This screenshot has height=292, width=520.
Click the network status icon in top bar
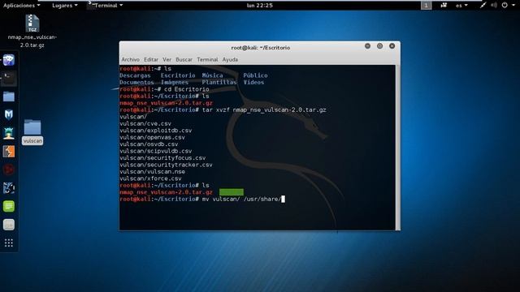click(x=483, y=6)
